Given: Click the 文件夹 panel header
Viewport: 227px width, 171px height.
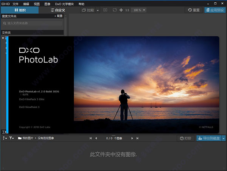Looking at the screenshot, I should click(x=32, y=33).
